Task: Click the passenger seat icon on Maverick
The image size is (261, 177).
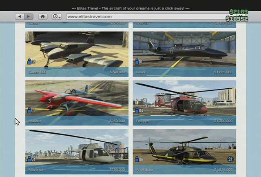Action: tap(31, 159)
